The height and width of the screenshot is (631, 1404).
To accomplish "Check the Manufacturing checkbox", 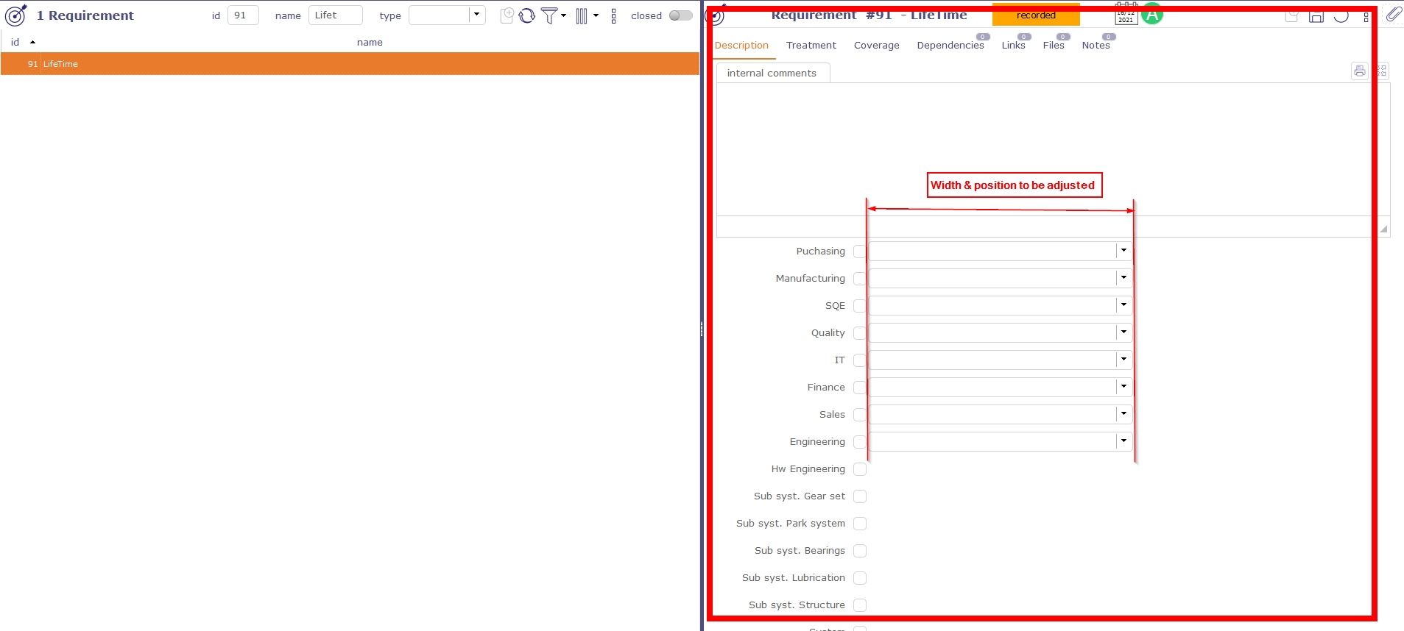I will [859, 279].
